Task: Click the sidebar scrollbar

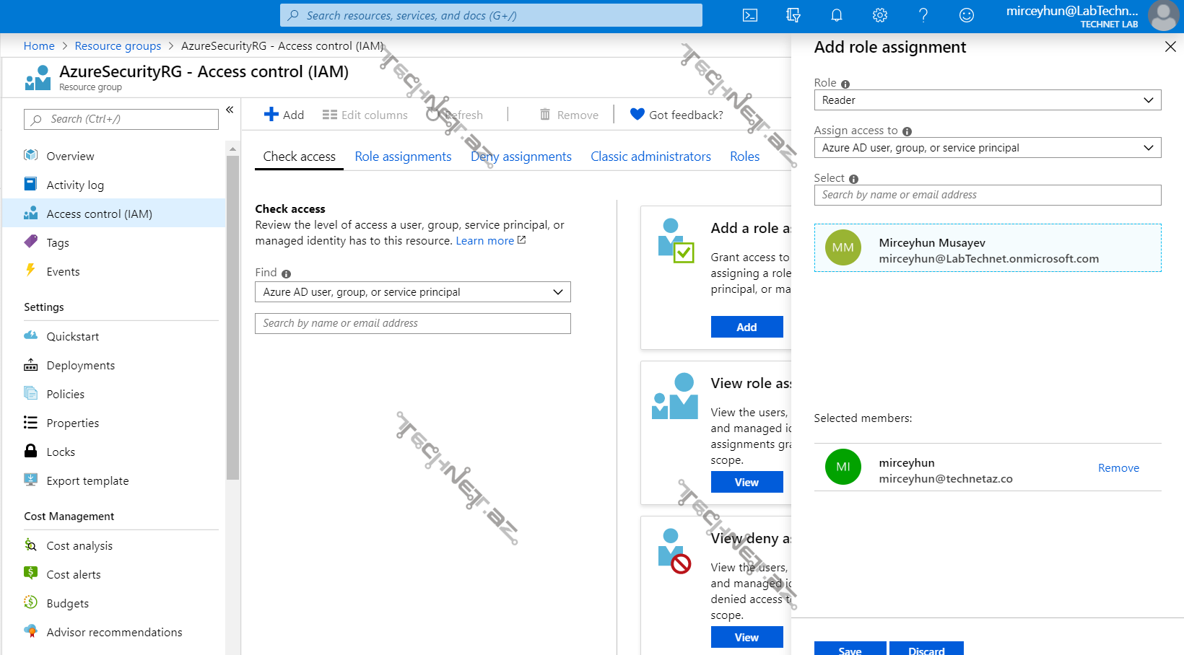Action: (232, 317)
